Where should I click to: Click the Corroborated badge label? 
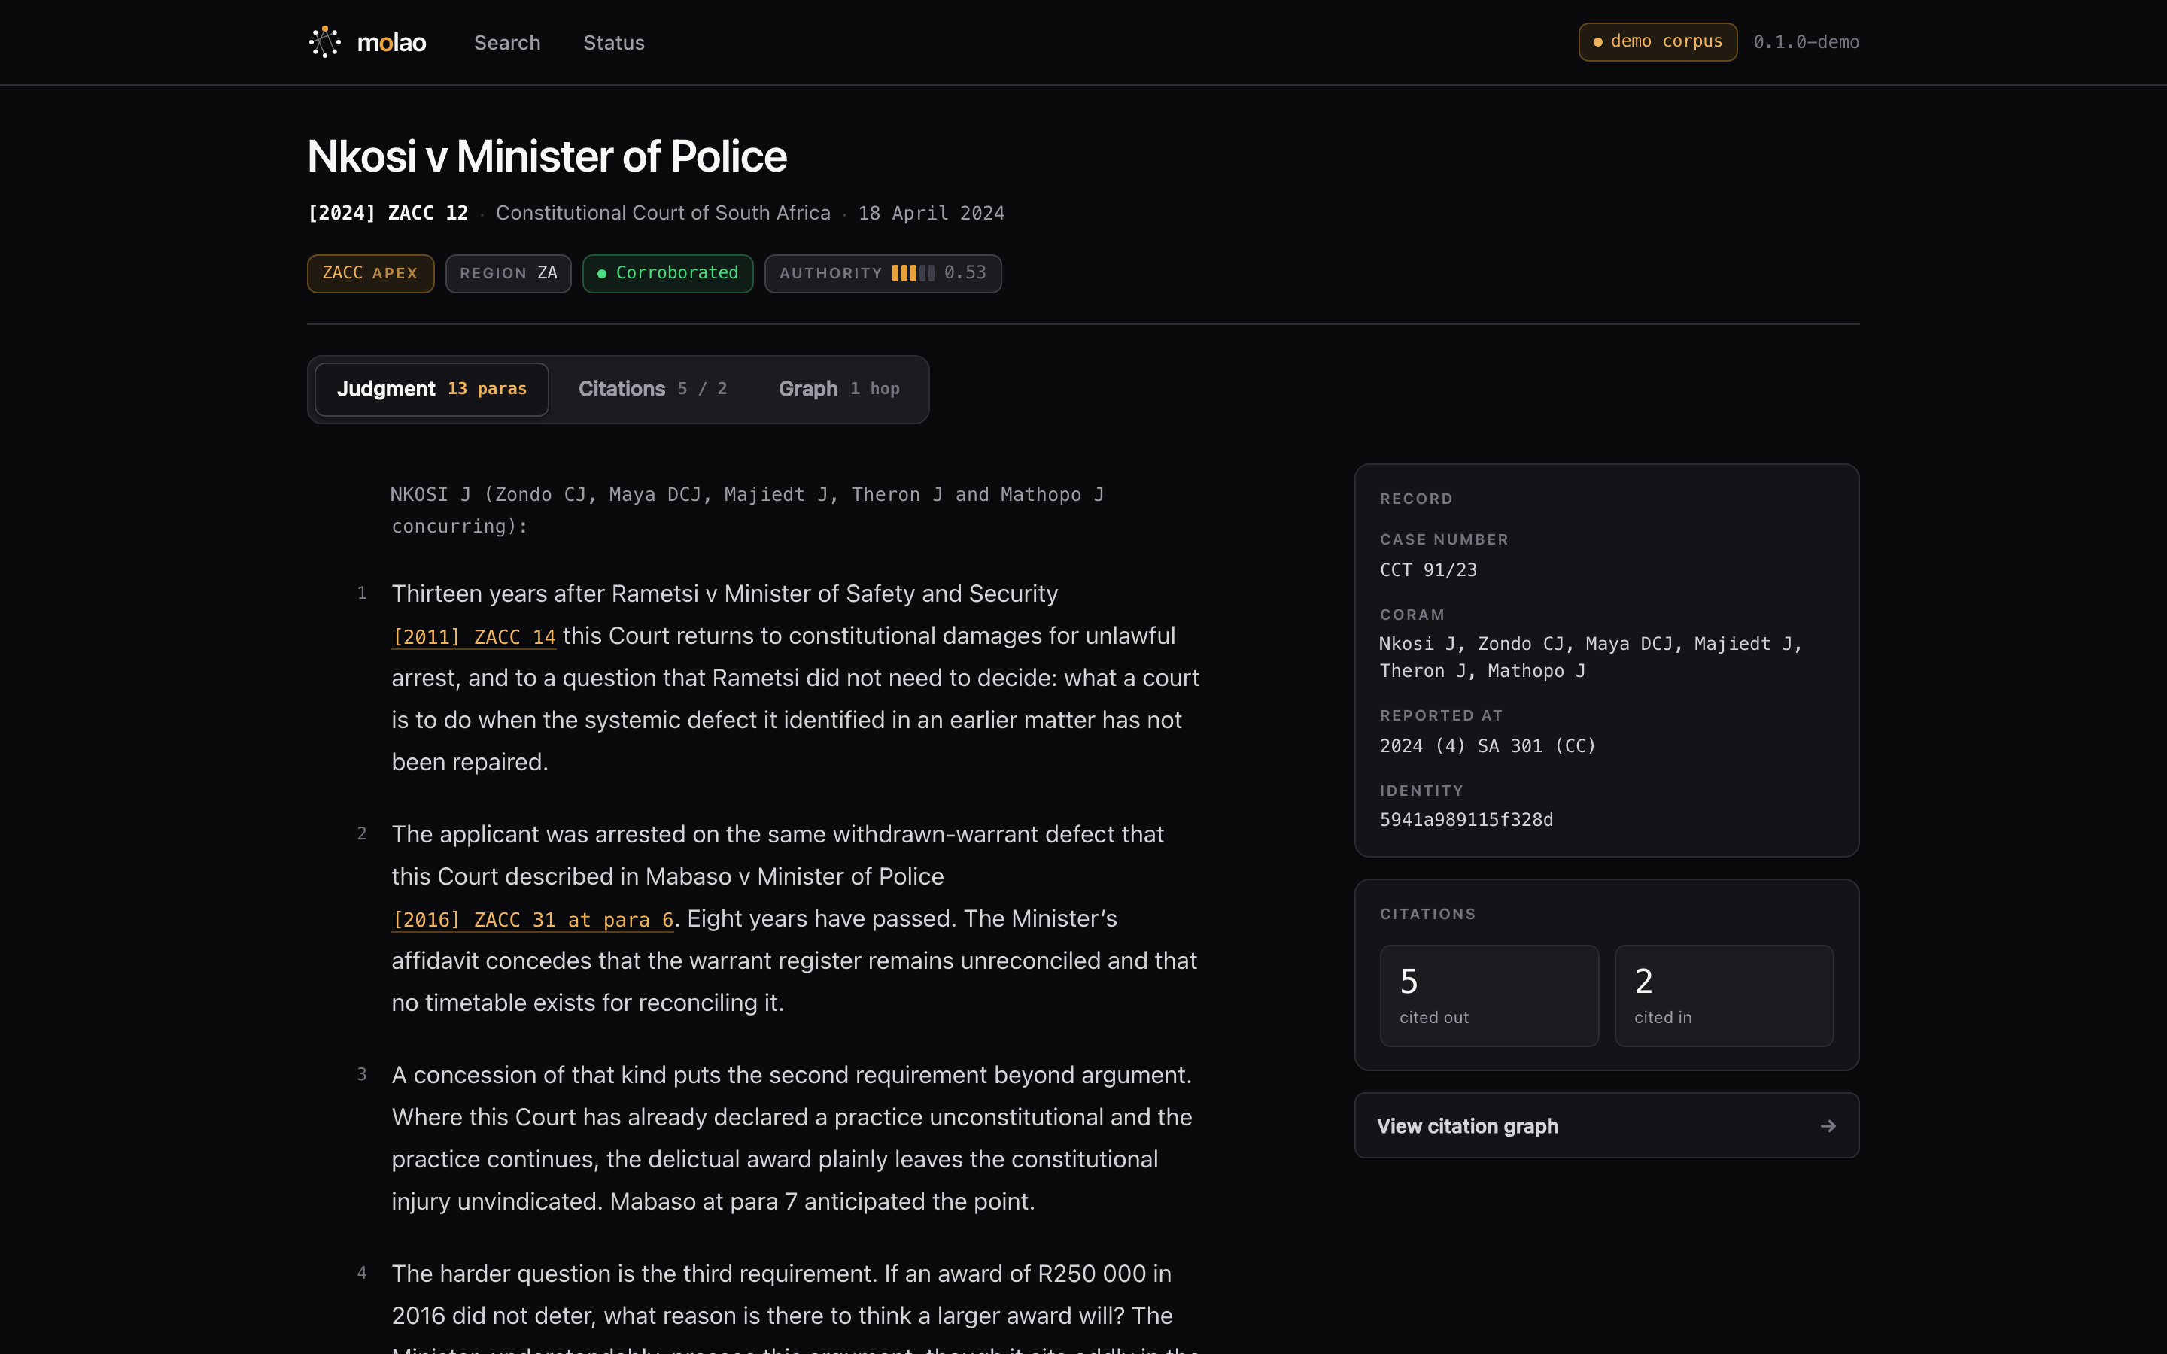click(x=677, y=272)
